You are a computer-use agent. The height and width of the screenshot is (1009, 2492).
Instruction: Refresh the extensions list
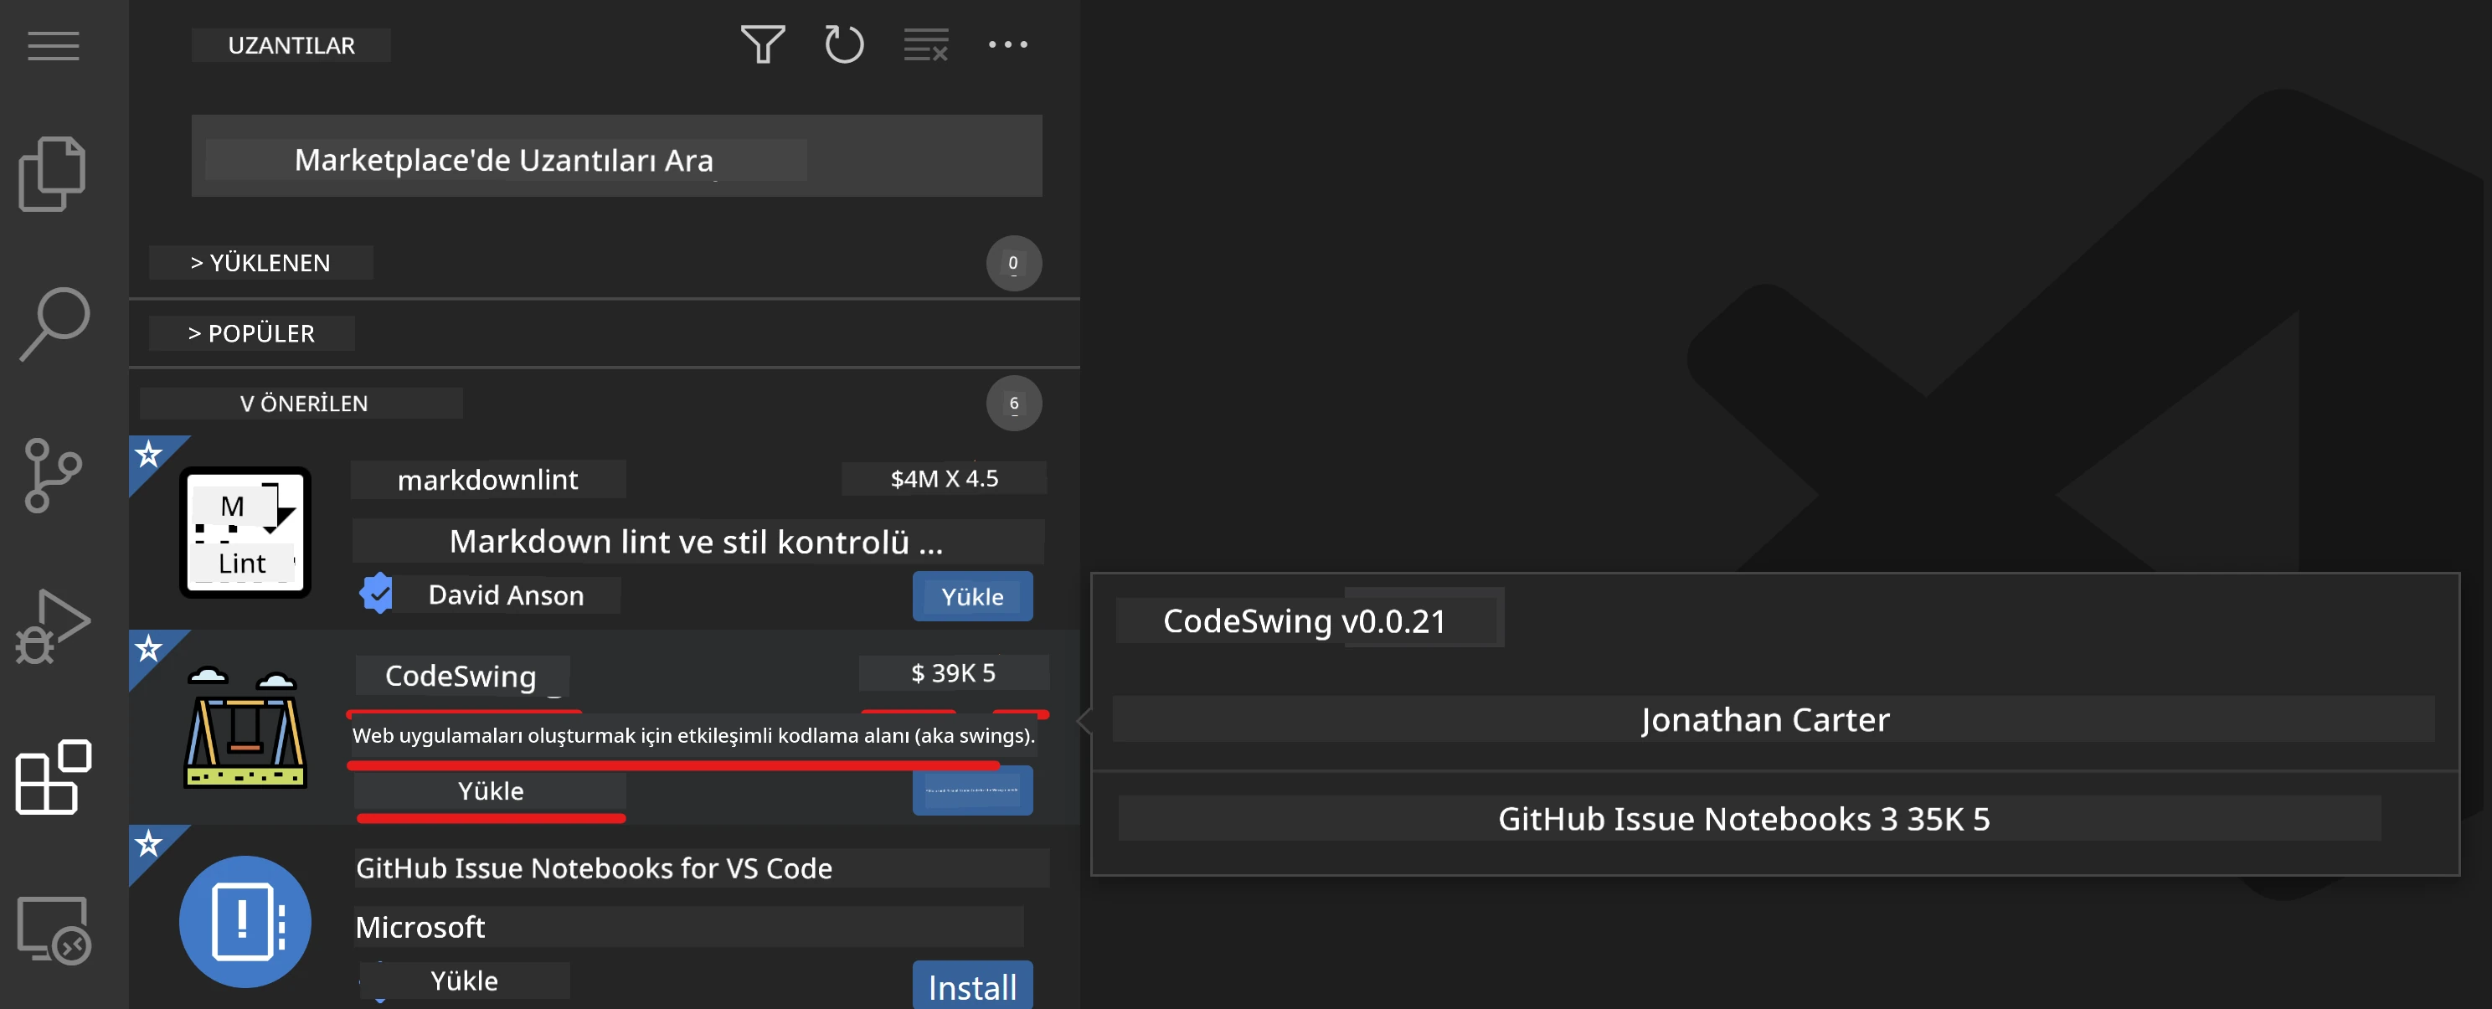tap(843, 44)
